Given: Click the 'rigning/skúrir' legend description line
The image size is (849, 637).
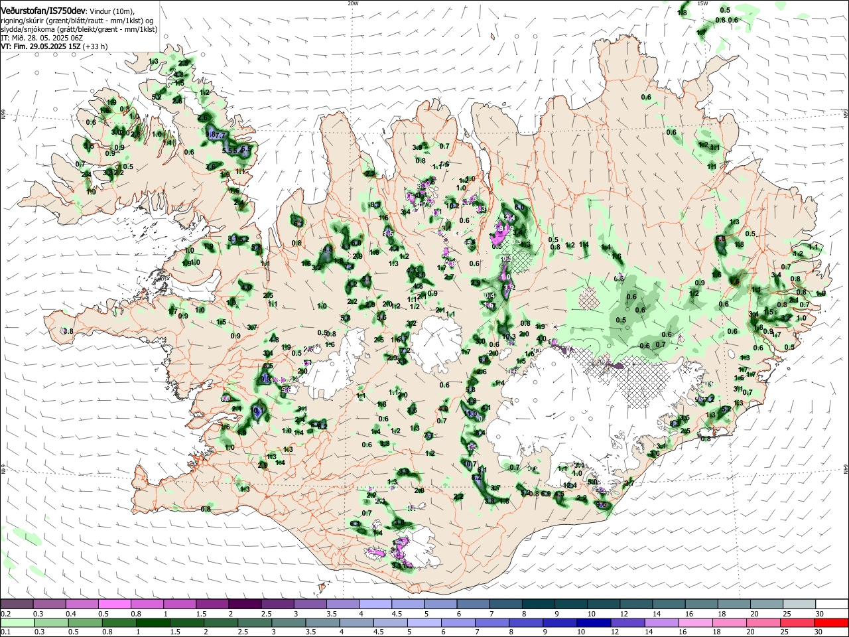Looking at the screenshot, I should (77, 21).
